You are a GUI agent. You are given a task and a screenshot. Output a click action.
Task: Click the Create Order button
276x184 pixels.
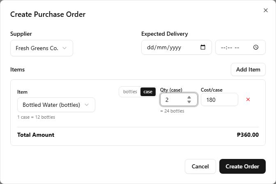pyautogui.click(x=242, y=166)
